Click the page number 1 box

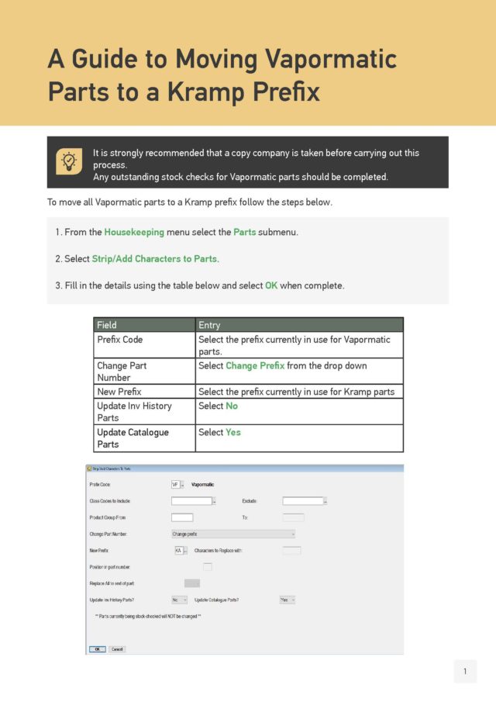coord(465,671)
